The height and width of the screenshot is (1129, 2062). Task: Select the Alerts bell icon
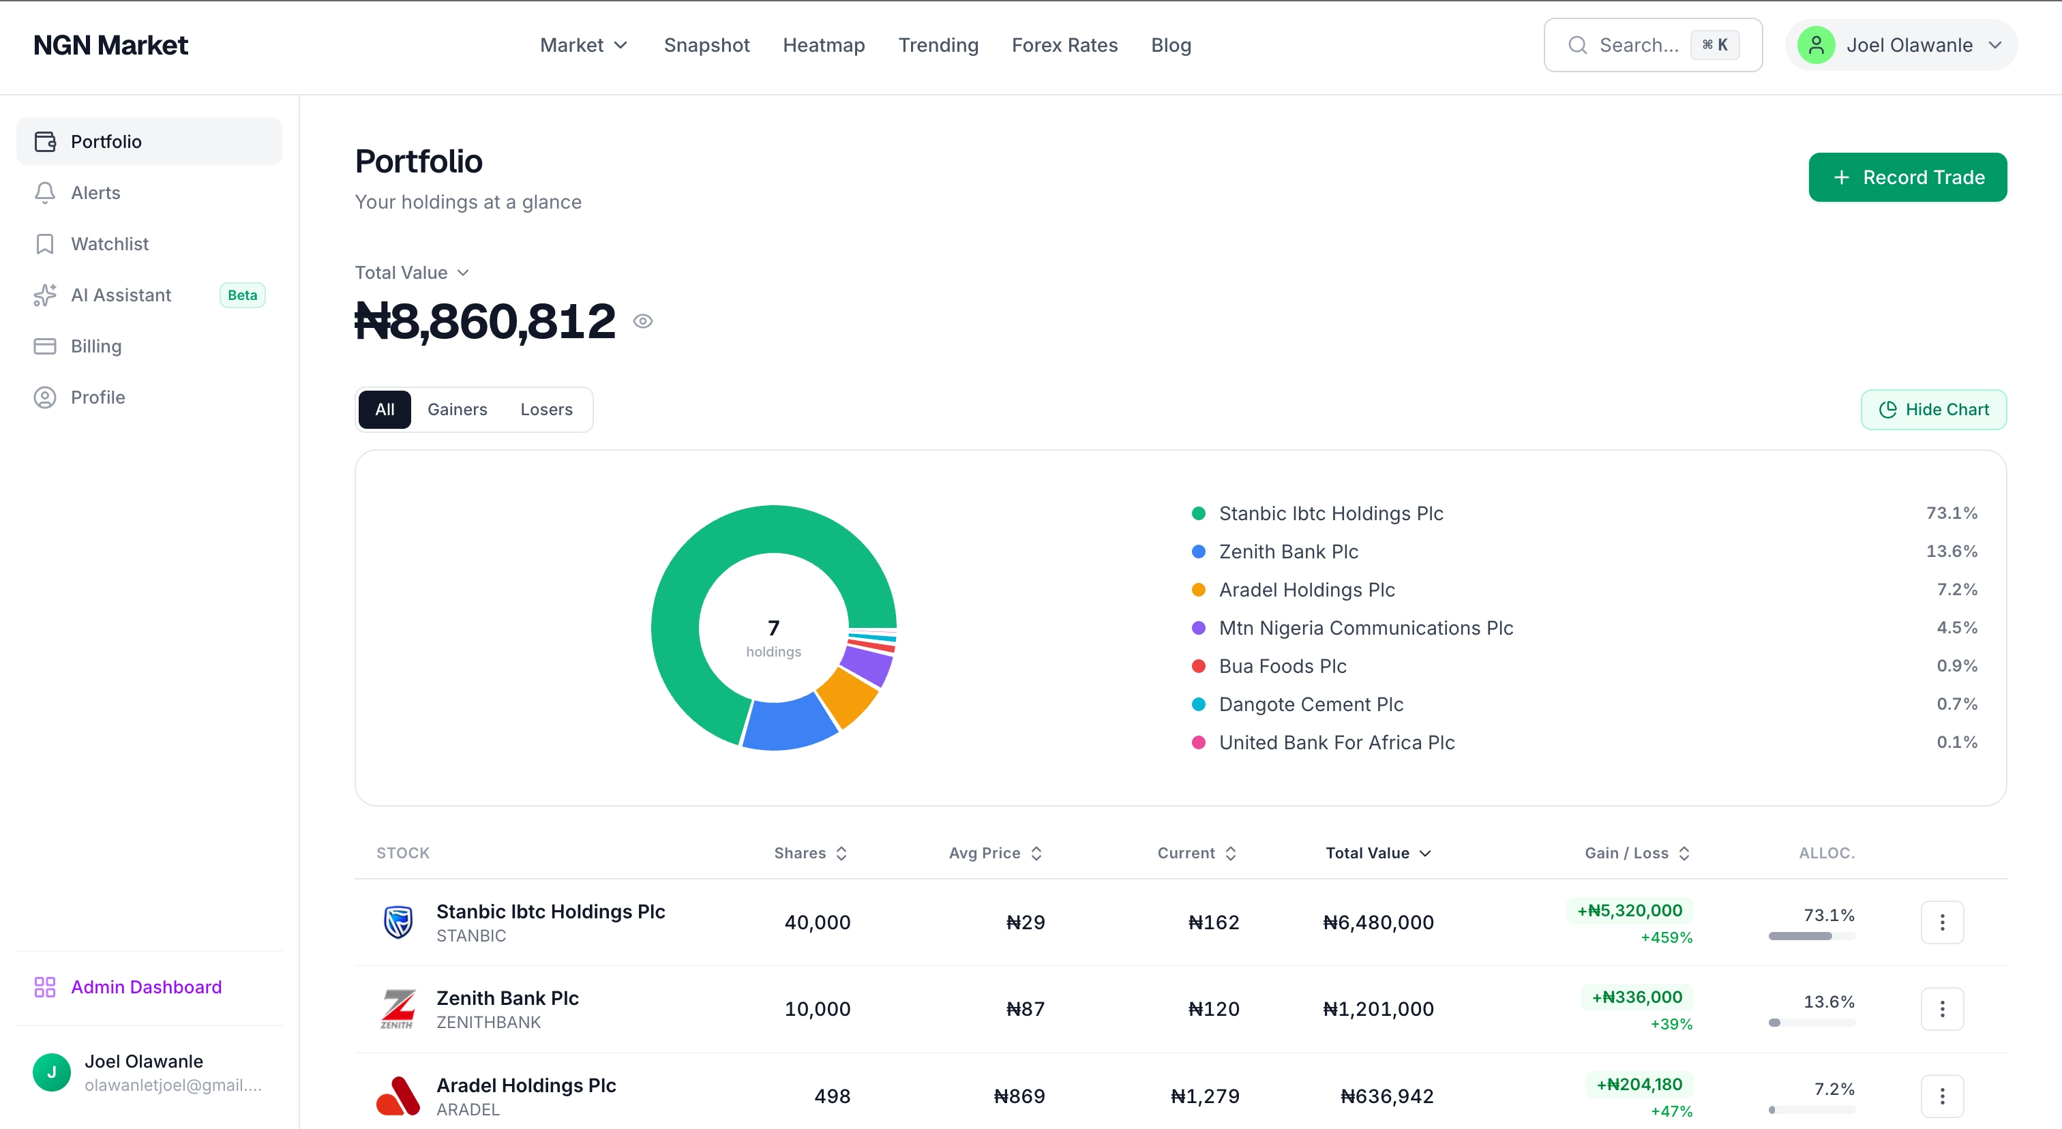45,192
